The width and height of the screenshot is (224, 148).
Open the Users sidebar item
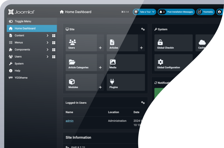tap(18, 57)
